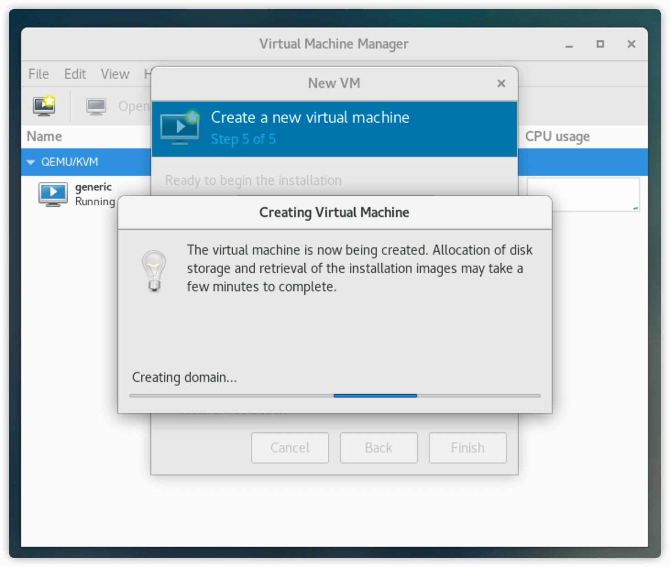Select the generic VM monitor icon
Image resolution: width=670 pixels, height=567 pixels.
(x=53, y=194)
